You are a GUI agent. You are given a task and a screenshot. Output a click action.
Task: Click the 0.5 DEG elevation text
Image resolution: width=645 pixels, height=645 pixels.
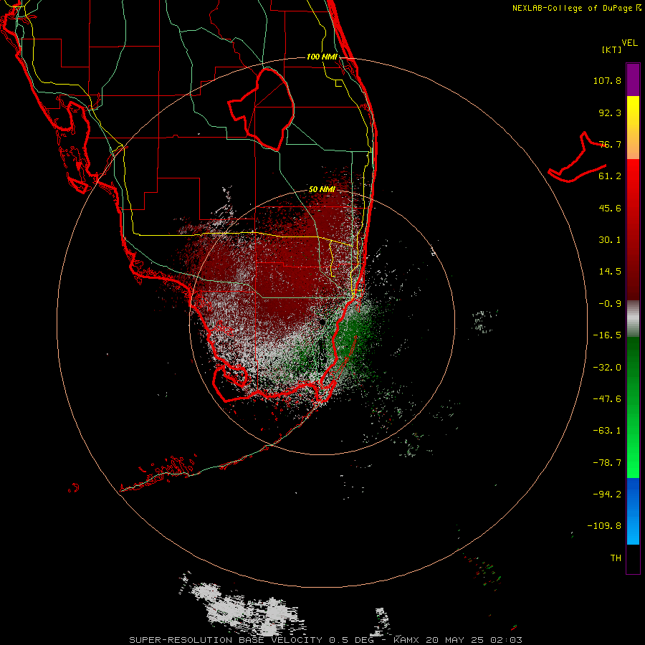click(x=351, y=640)
